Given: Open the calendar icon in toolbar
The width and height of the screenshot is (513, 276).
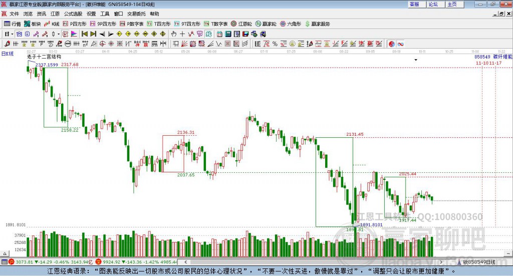Looking at the screenshot, I should (x=219, y=34).
